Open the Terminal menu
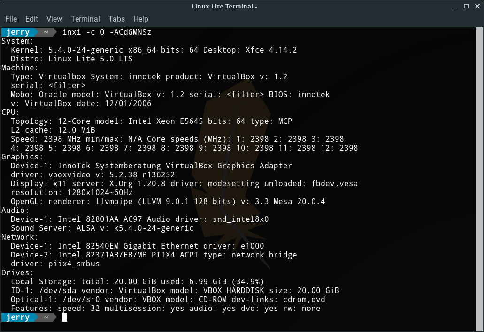484x332 pixels. [x=85, y=19]
